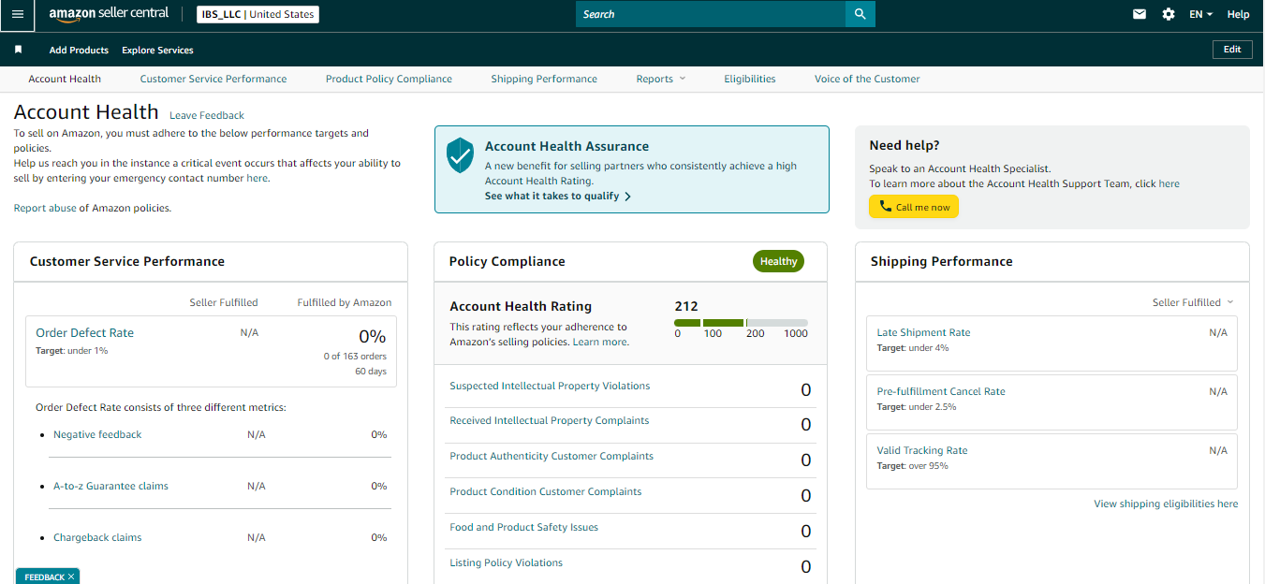Open Product Authenticity Customer Complaints

tap(552, 456)
